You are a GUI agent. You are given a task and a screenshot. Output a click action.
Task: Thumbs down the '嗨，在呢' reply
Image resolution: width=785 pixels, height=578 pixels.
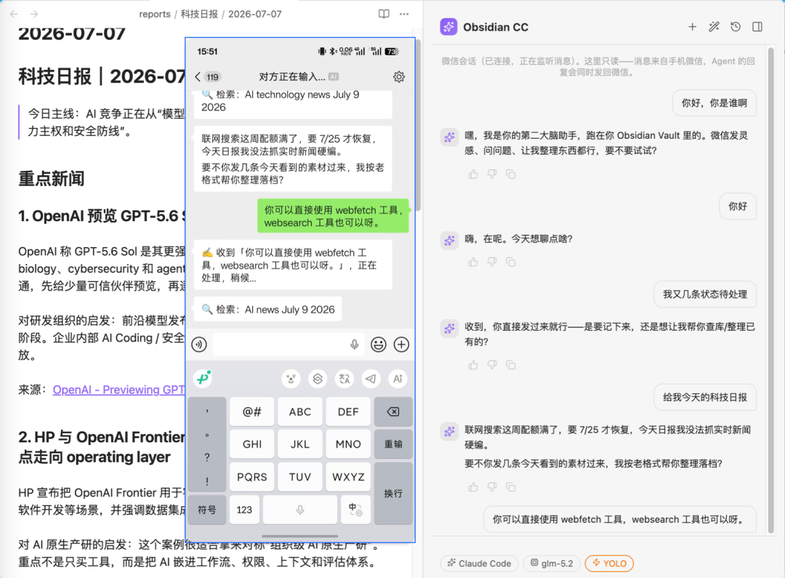[492, 262]
